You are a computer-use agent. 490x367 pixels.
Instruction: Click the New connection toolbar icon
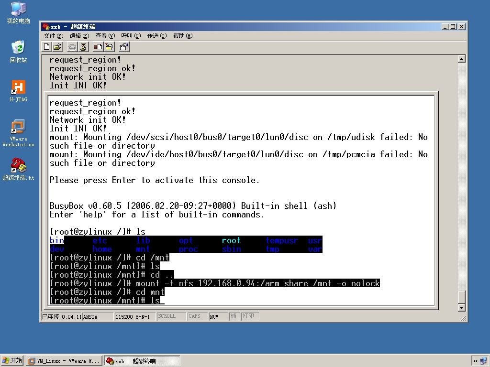click(x=46, y=47)
